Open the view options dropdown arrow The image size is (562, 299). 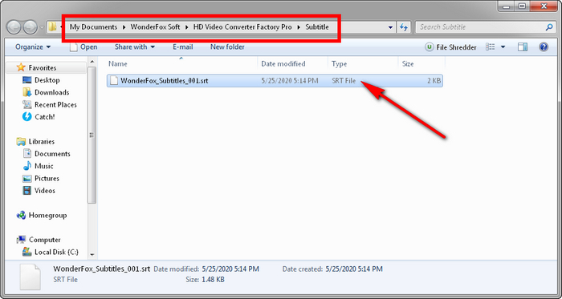pyautogui.click(x=503, y=47)
